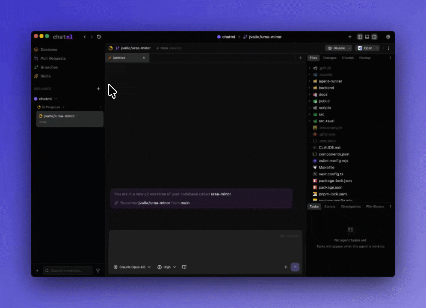Create a new session with the plus icon
The image size is (426, 308).
coord(98,89)
